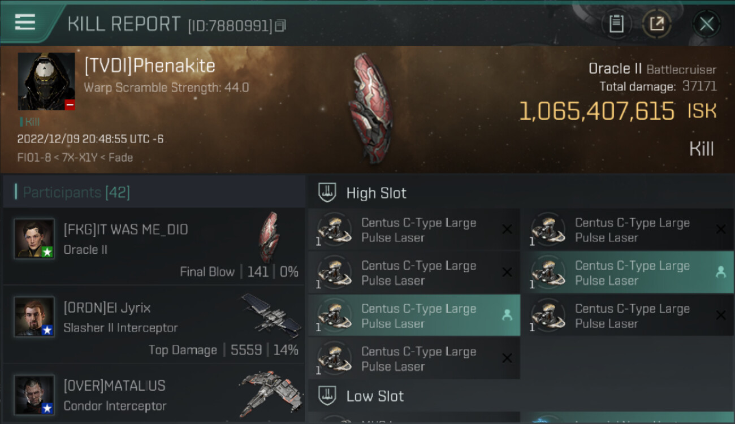Click the clipboard copy report icon

[616, 24]
